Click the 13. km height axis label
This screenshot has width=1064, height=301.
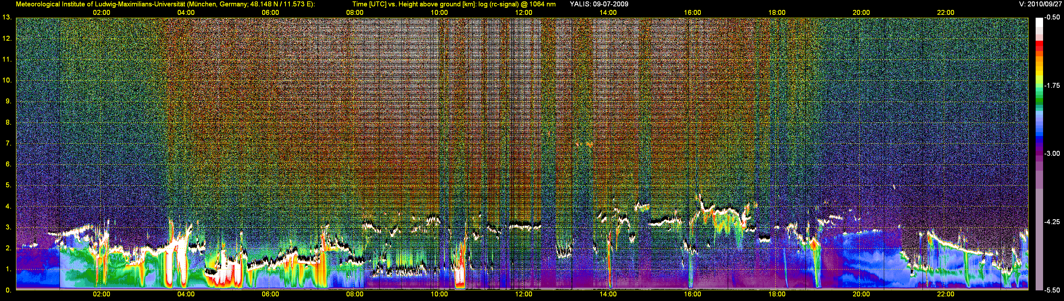7,17
